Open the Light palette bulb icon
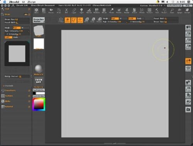Screen dimensions: 193x146 click(x=81, y=11)
